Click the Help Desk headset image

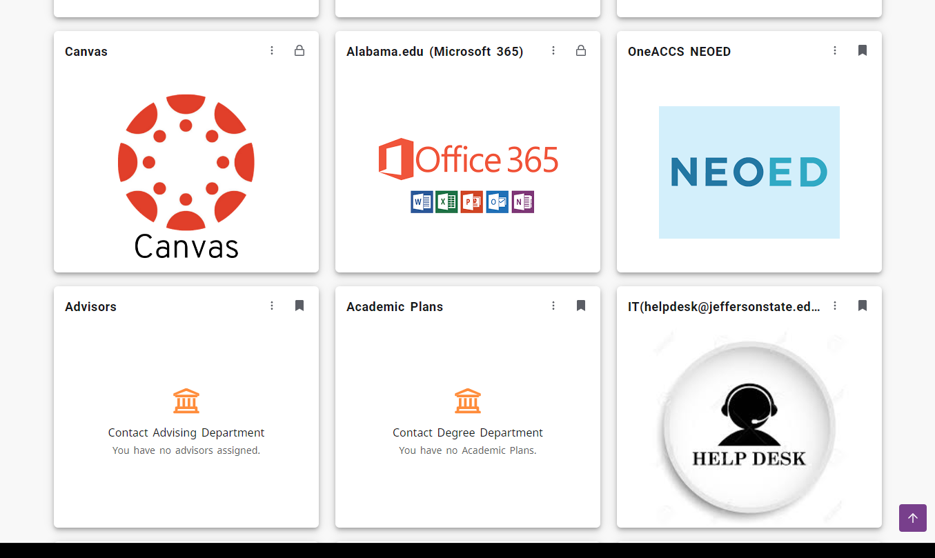(x=749, y=428)
